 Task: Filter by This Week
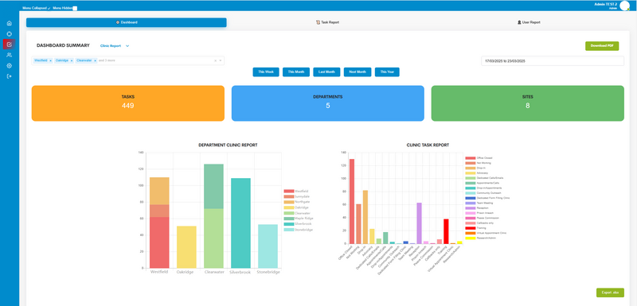point(266,72)
